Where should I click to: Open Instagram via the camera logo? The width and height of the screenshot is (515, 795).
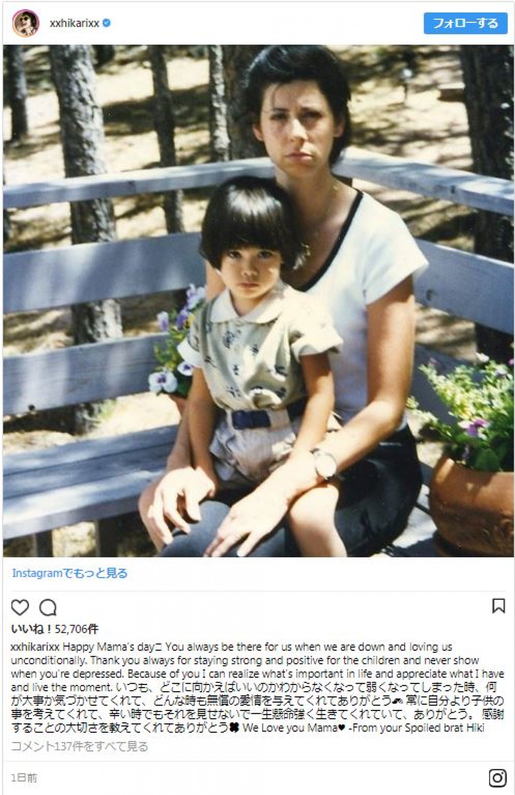tap(497, 778)
